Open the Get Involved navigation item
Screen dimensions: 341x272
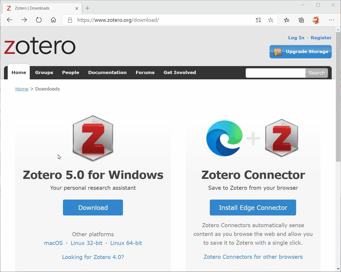[180, 72]
